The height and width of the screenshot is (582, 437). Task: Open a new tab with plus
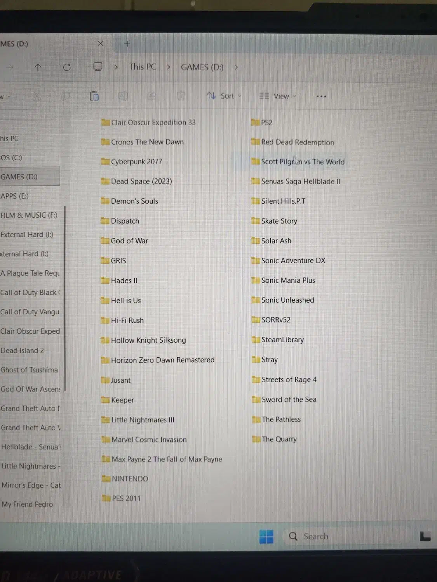[x=127, y=44]
